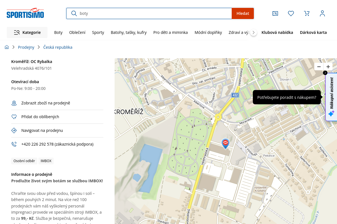337x224 pixels.
Task: Click the directions arrow icon beside Navigovat
Action: [x=14, y=130]
